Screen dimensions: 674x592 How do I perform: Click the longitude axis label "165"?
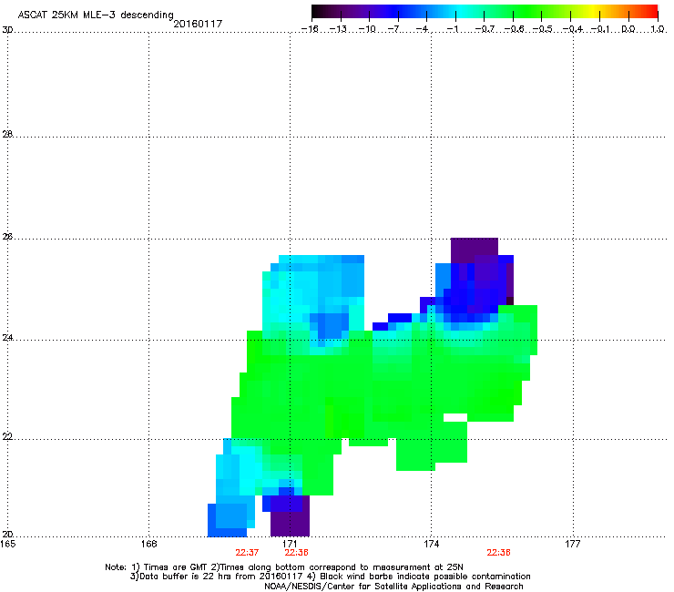coord(7,544)
